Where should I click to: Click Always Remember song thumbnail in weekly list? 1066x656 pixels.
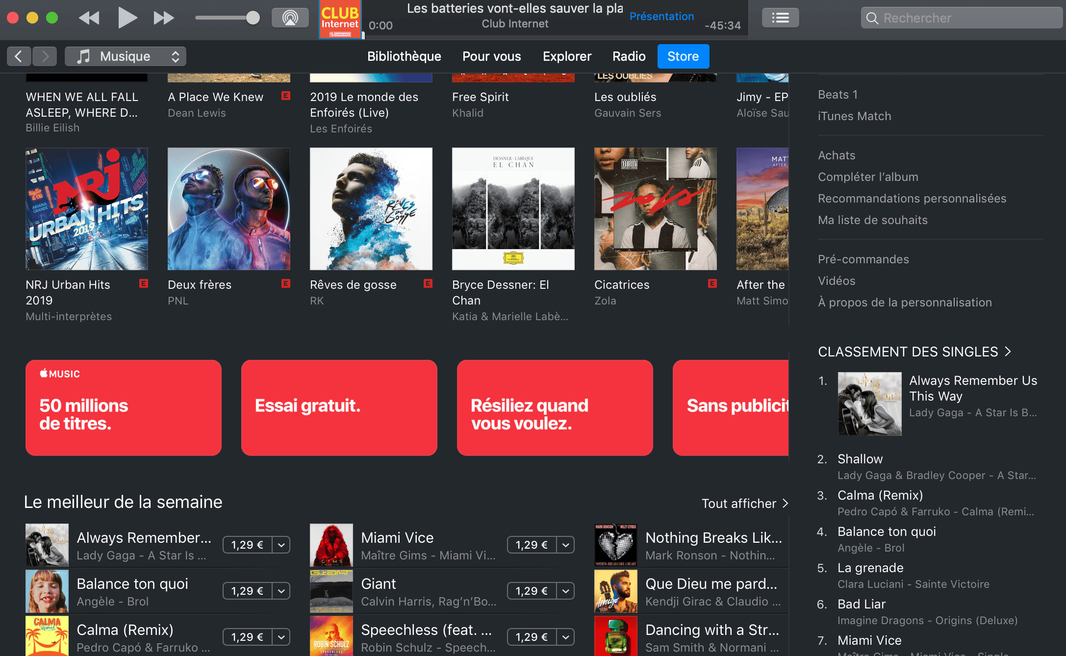(47, 545)
